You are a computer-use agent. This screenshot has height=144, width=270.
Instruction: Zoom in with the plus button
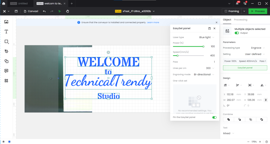click(x=260, y=142)
